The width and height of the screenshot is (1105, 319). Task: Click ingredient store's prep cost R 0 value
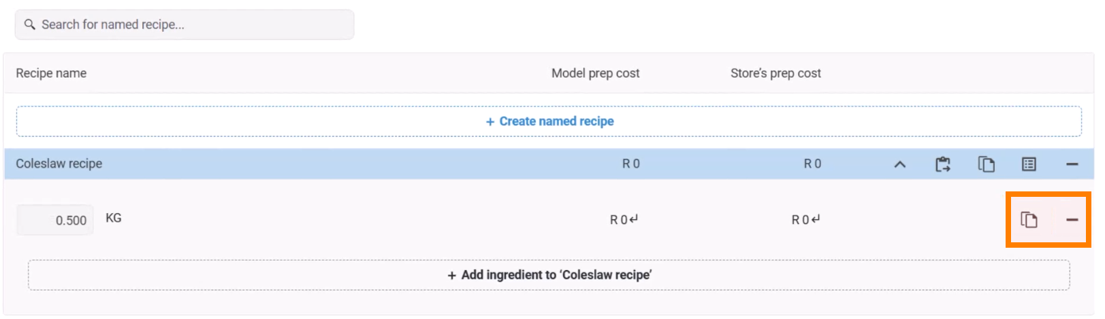point(800,220)
